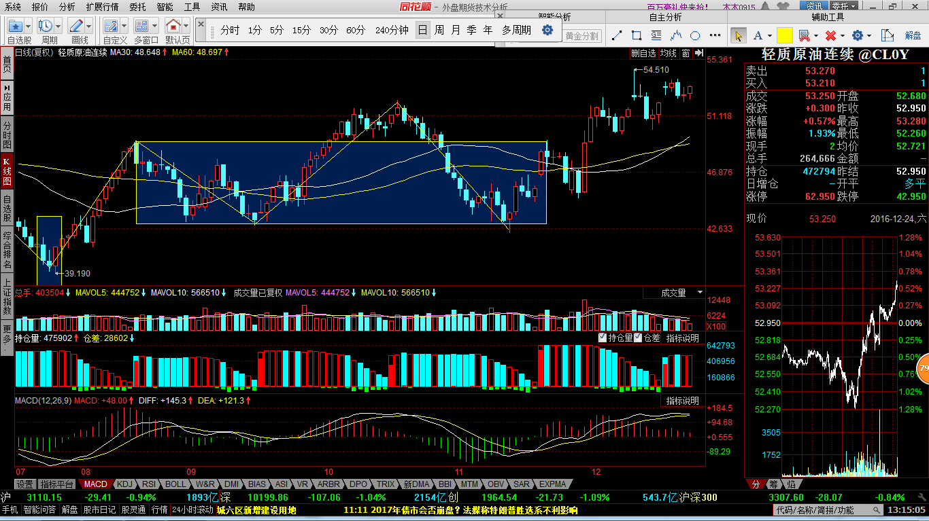Screen dimensions: 929x521
Task: Open the 资讯 menu
Action: (219, 7)
